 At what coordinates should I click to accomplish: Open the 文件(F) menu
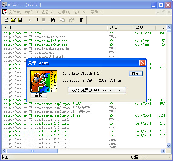pyautogui.click(x=15, y=12)
